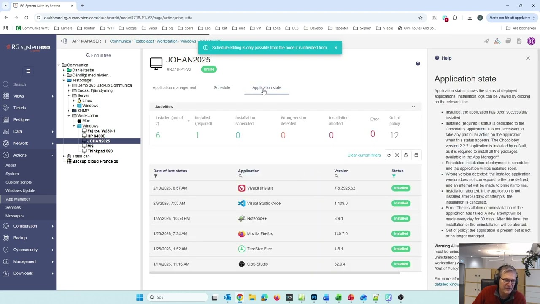Click the hamburger menu icon in sidebar
This screenshot has width=540, height=304.
coord(28,71)
